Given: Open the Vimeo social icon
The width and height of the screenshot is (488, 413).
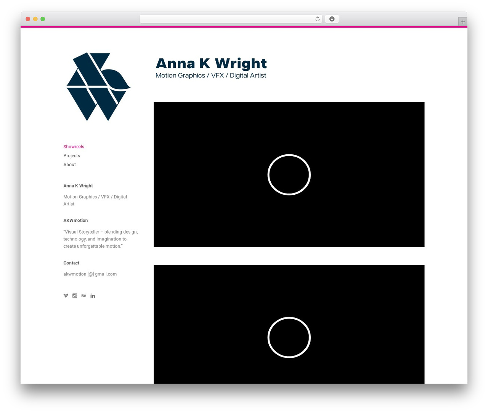Looking at the screenshot, I should coord(66,296).
